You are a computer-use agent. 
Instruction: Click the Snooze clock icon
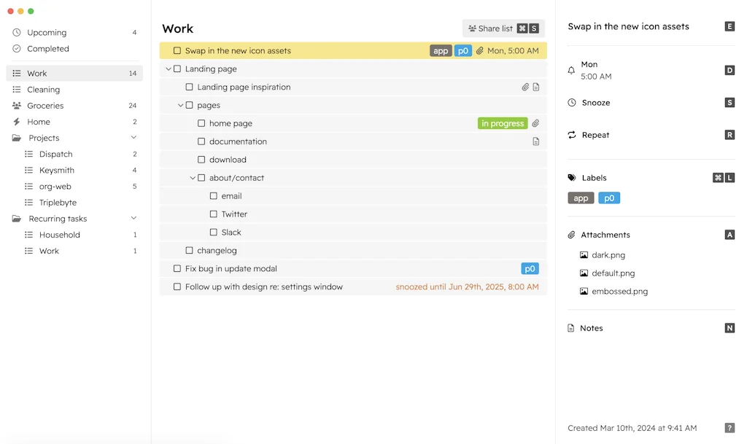click(572, 103)
